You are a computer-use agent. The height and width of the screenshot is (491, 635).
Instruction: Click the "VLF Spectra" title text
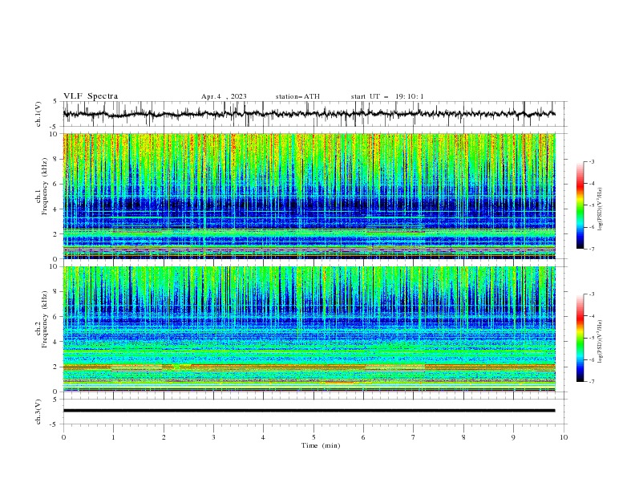click(x=91, y=96)
